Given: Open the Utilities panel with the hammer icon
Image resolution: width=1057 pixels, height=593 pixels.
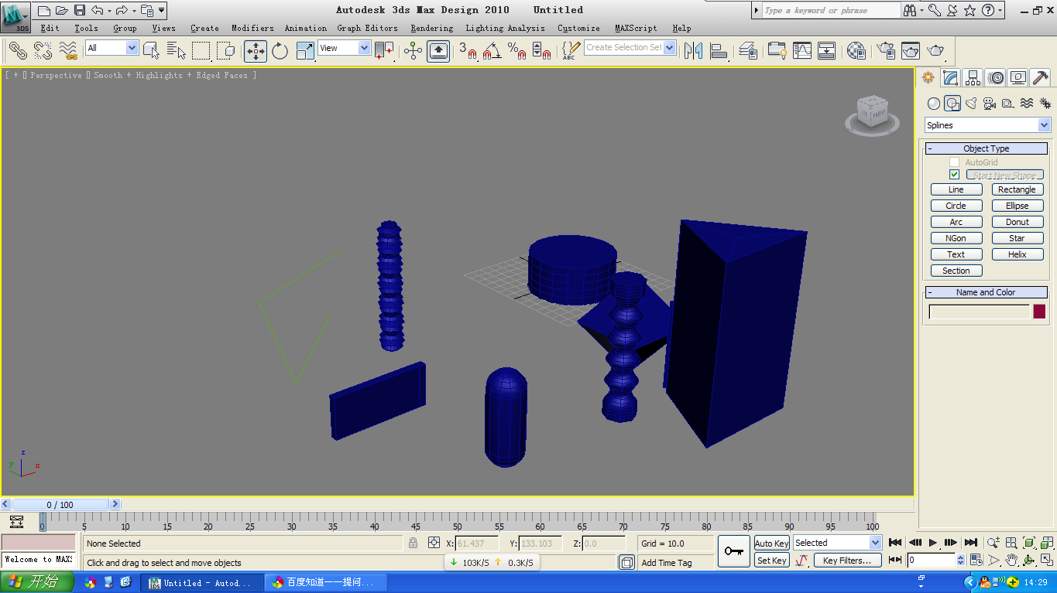Looking at the screenshot, I should point(1041,77).
